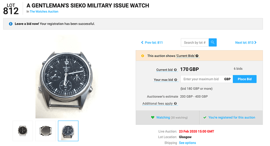Click the Additional fees apply help icon

click(x=175, y=103)
